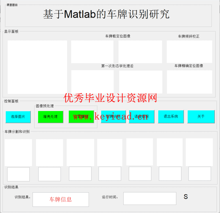This screenshot has width=220, height=213.
Task: Click the large original image display area
Action: [37, 67]
